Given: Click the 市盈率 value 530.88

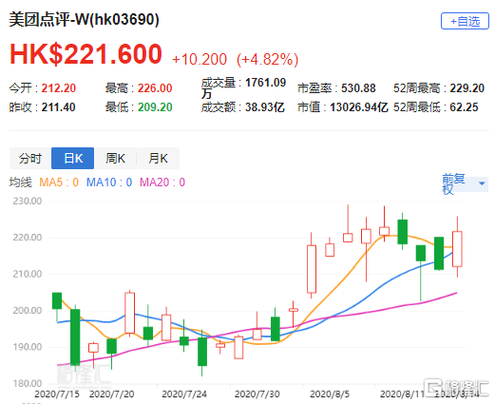Looking at the screenshot, I should [x=358, y=88].
